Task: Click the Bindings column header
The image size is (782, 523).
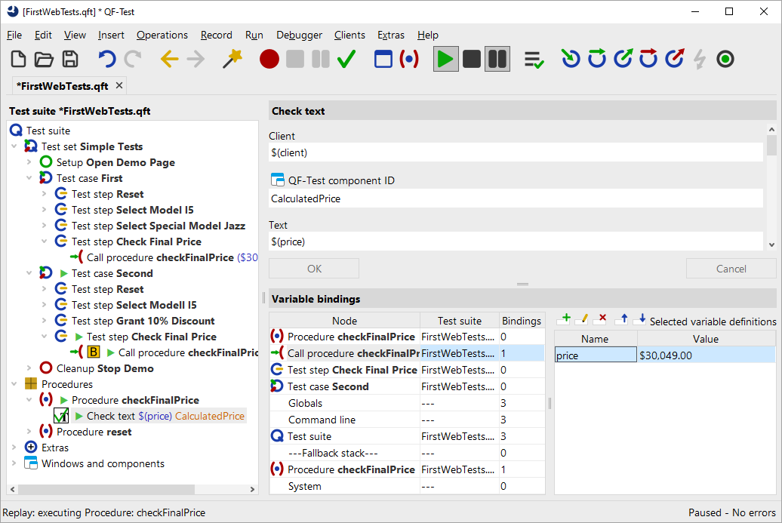Action: click(x=522, y=321)
